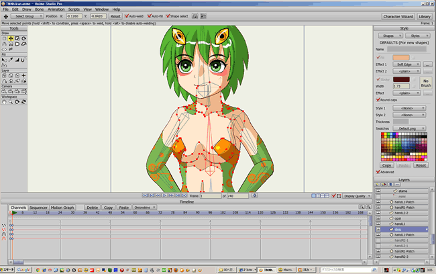The image size is (436, 274).
Task: Play the animation with the play button
Action: click(164, 195)
